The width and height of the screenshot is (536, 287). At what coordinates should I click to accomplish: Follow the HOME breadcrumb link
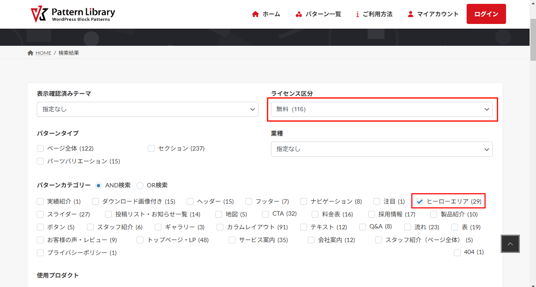pos(43,53)
